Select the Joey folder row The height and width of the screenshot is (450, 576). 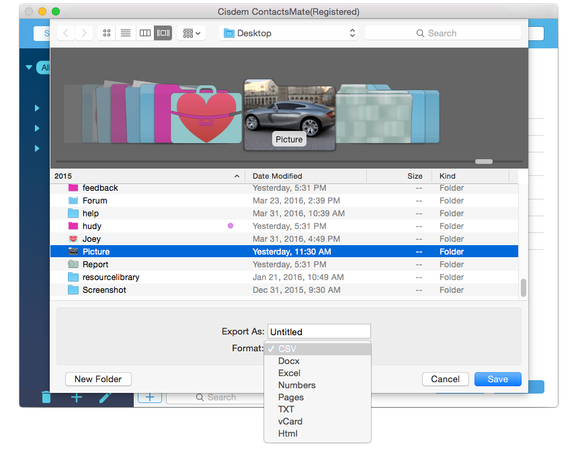coord(284,239)
